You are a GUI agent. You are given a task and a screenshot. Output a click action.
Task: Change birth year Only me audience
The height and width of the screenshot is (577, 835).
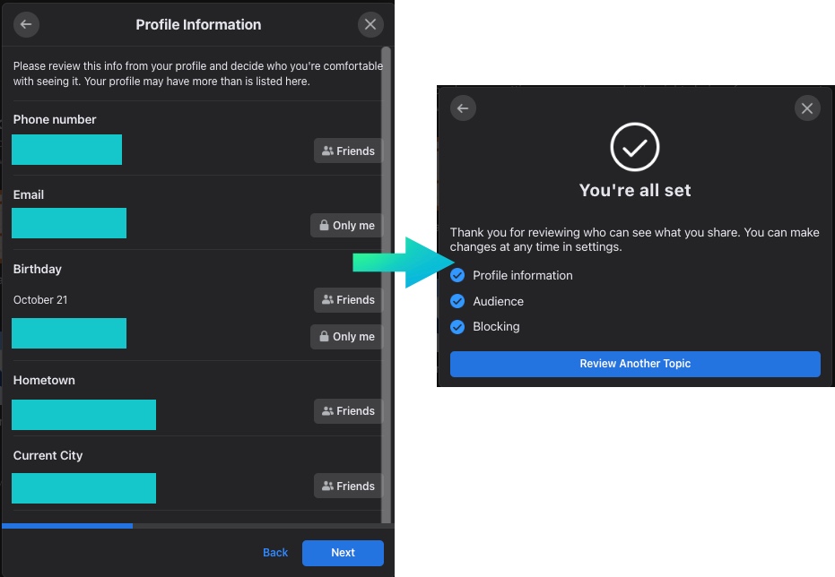point(345,337)
